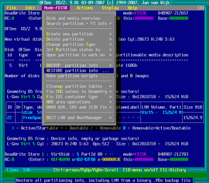Expand Delete partition submenu
The width and height of the screenshot is (209, 183).
pos(65,39)
